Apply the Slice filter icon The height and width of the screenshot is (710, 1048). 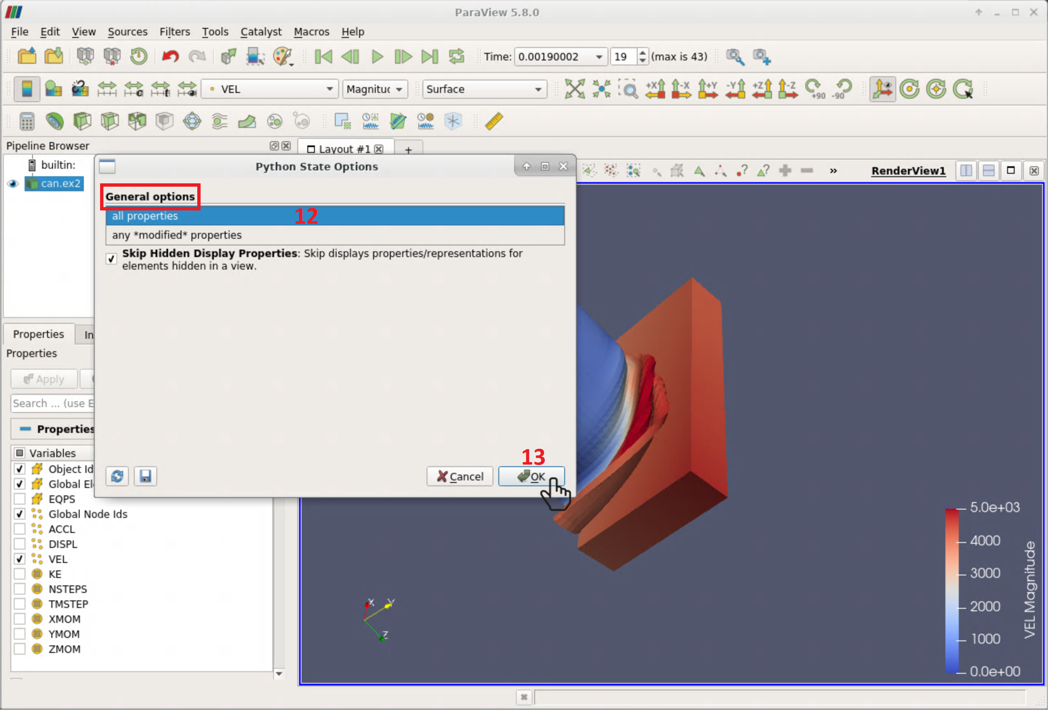click(x=110, y=121)
